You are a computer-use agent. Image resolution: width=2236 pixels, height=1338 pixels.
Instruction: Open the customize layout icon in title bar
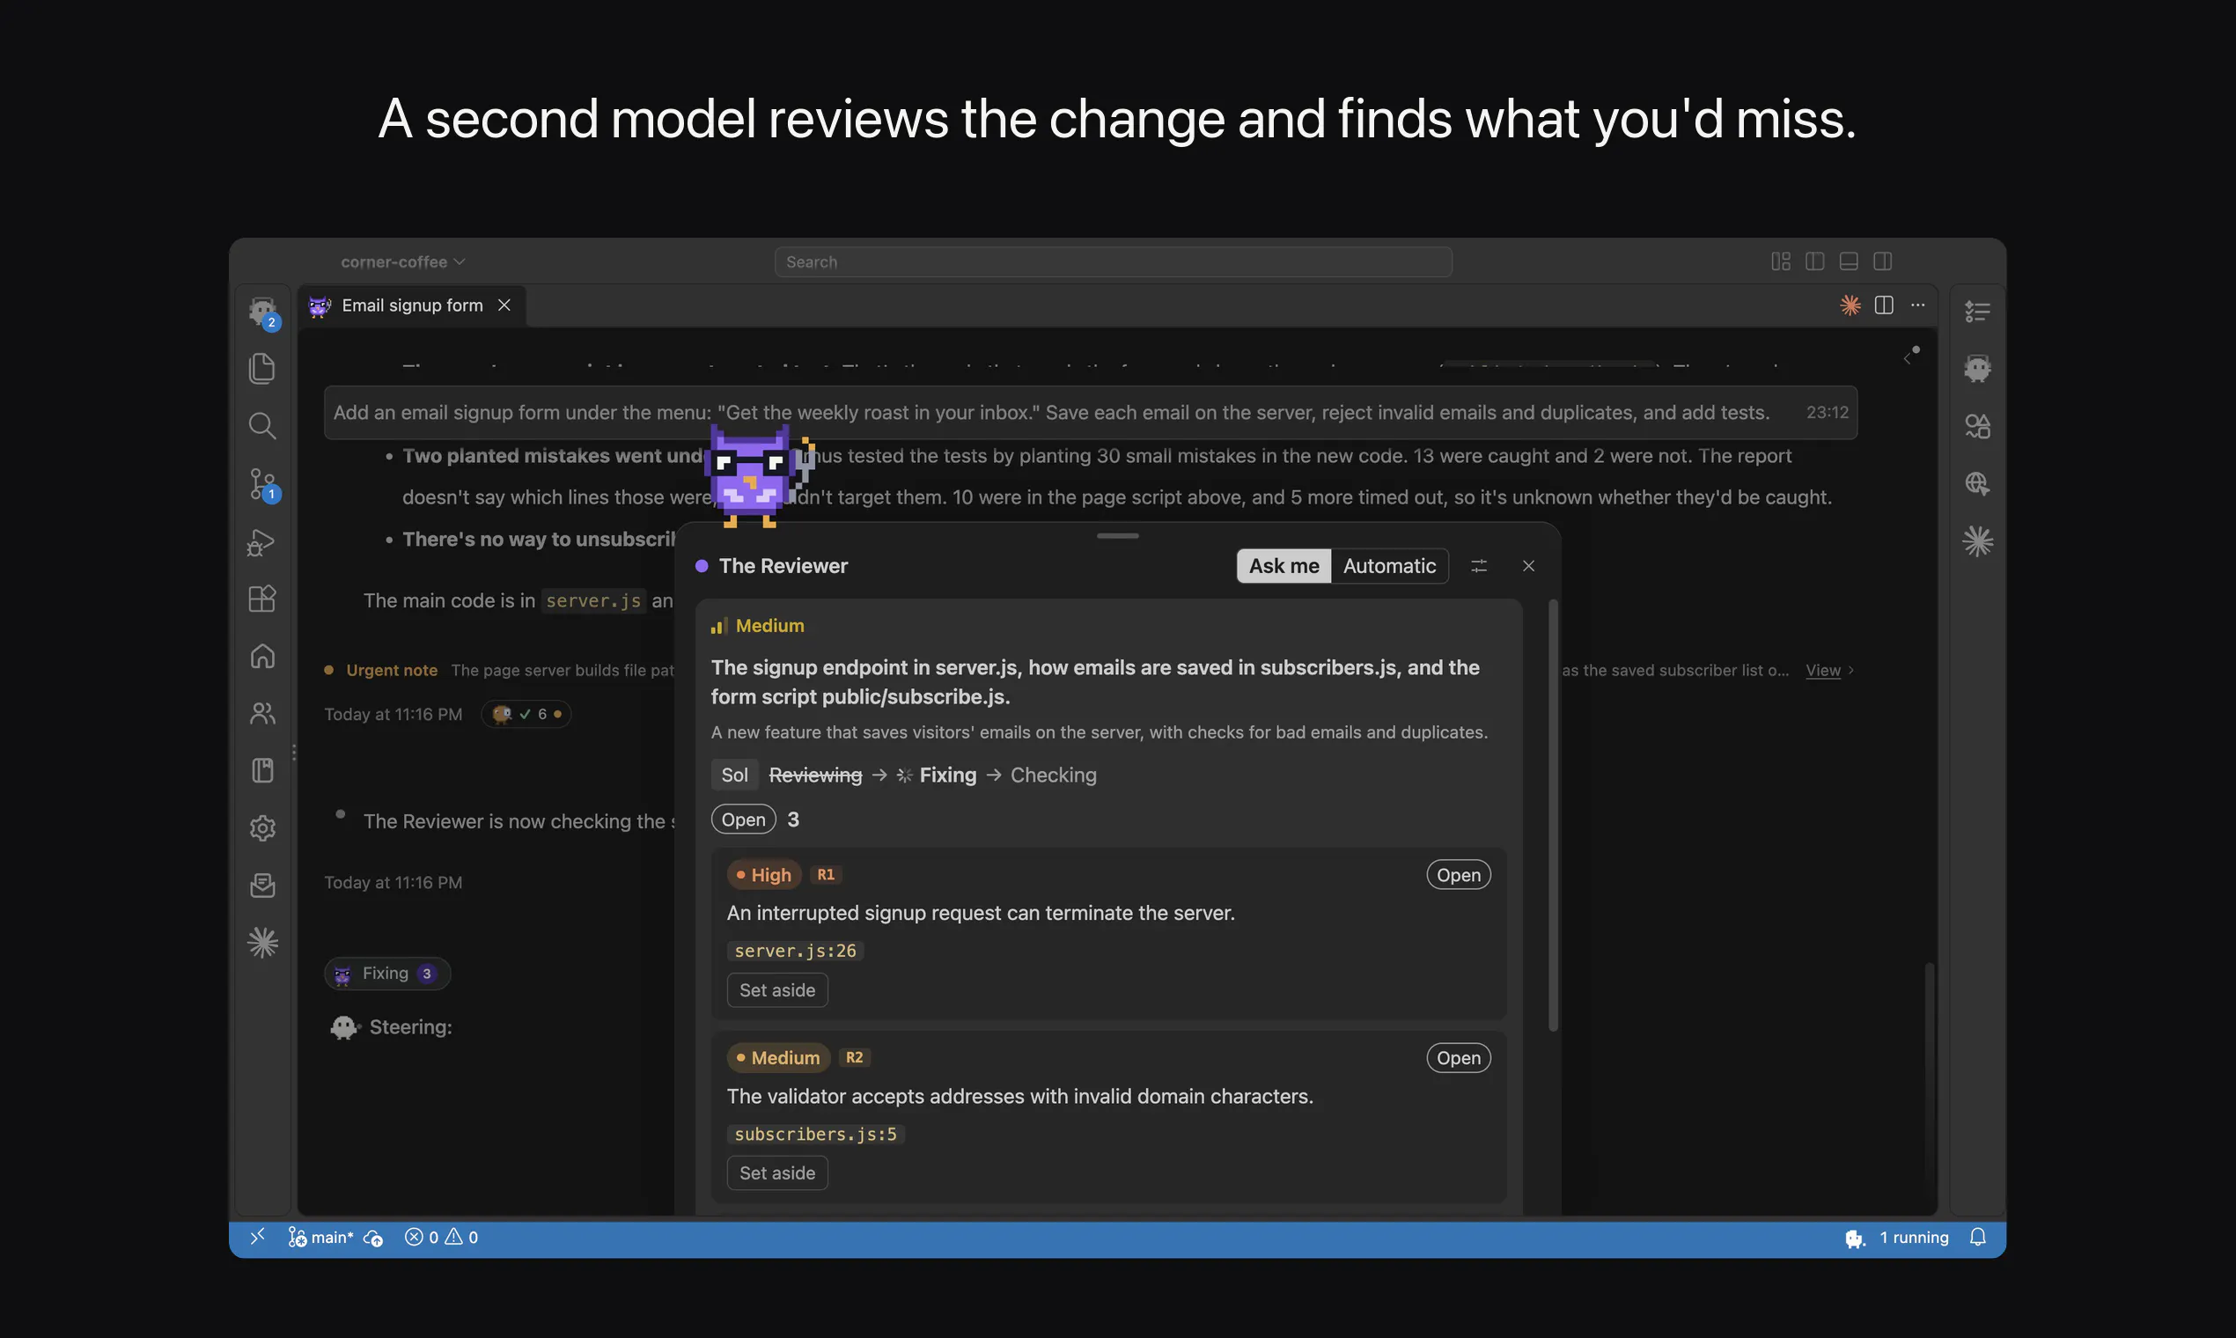click(x=1781, y=261)
